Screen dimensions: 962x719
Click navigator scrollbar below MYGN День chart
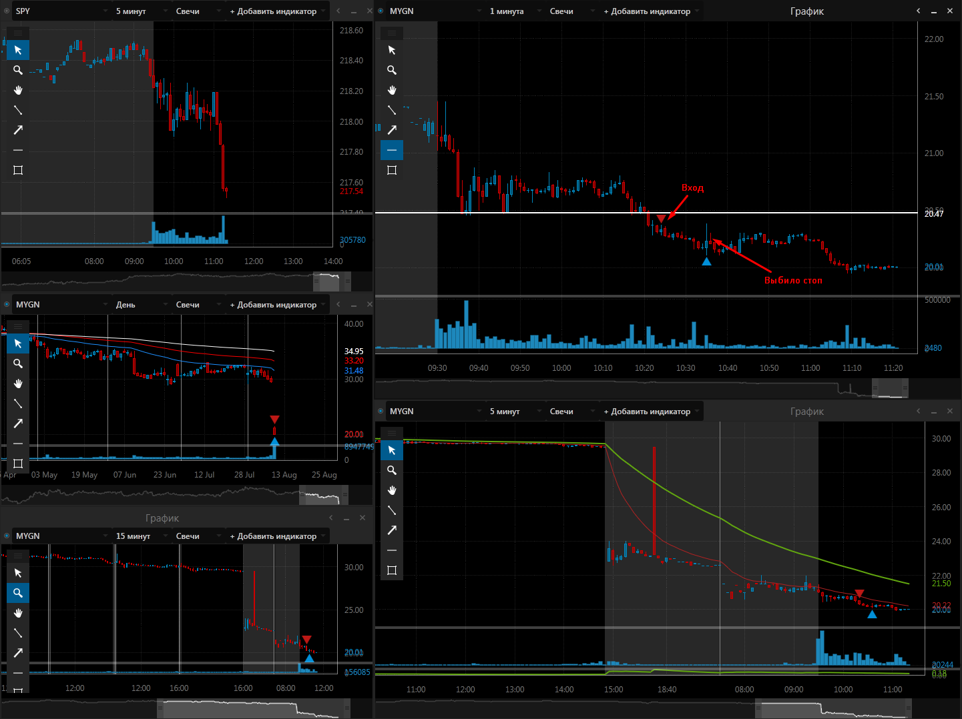(323, 495)
